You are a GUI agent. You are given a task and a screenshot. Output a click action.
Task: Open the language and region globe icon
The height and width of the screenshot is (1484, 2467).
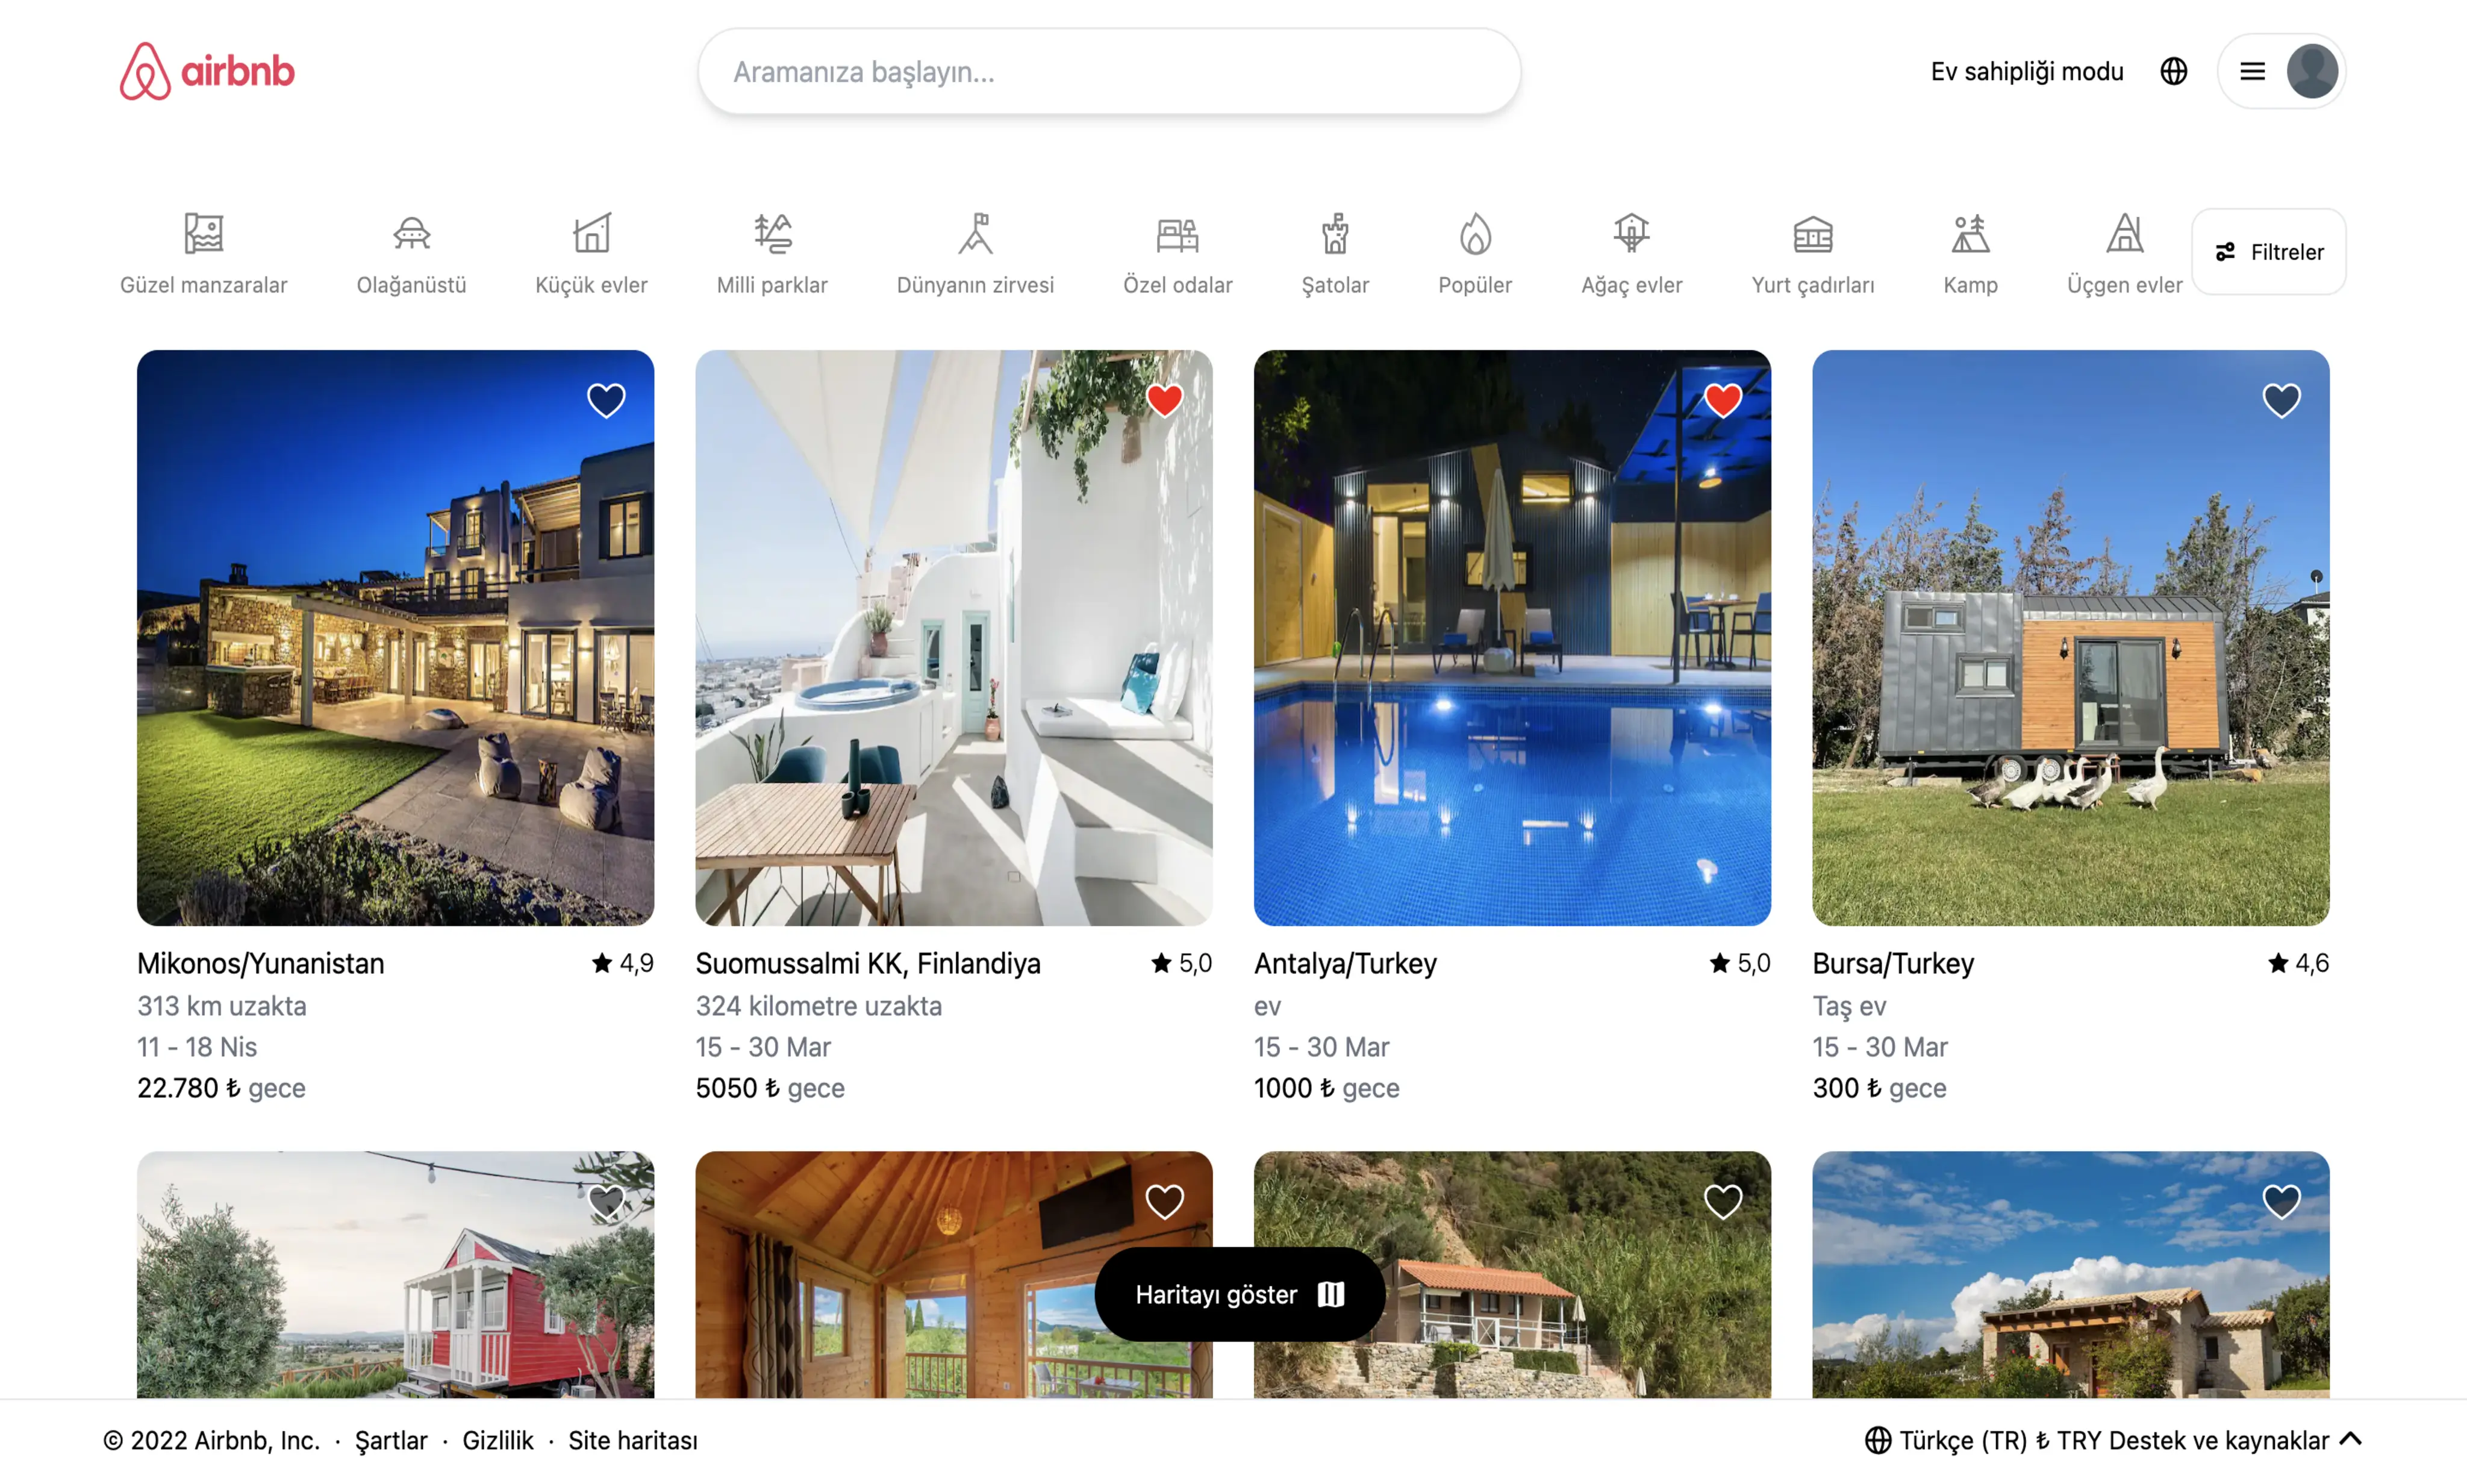2174,70
